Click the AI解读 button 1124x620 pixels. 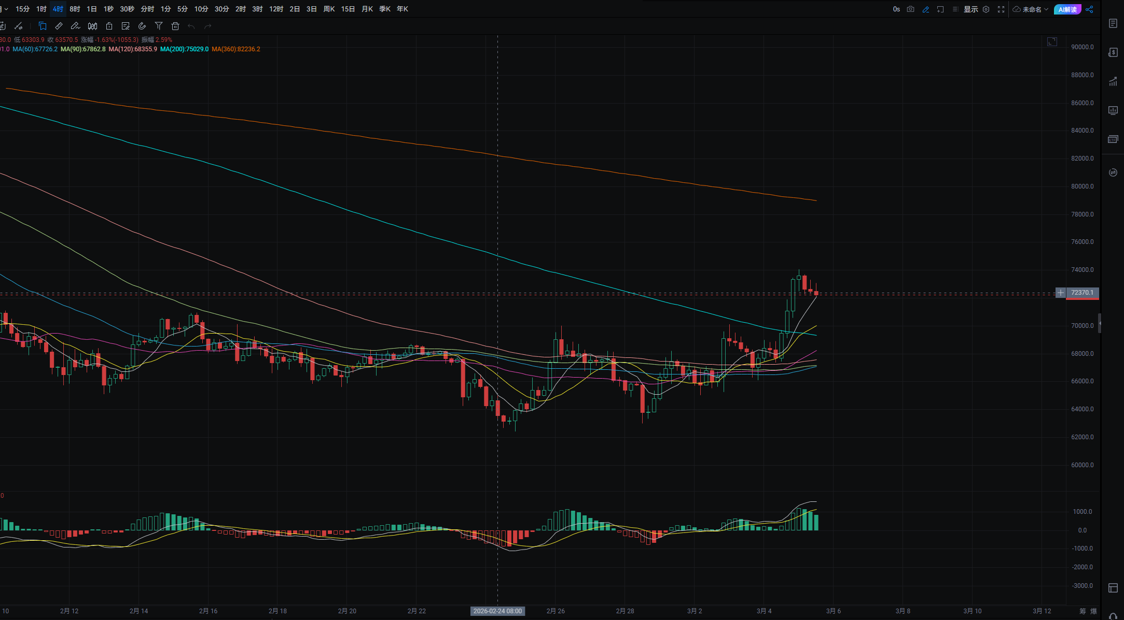(1067, 9)
